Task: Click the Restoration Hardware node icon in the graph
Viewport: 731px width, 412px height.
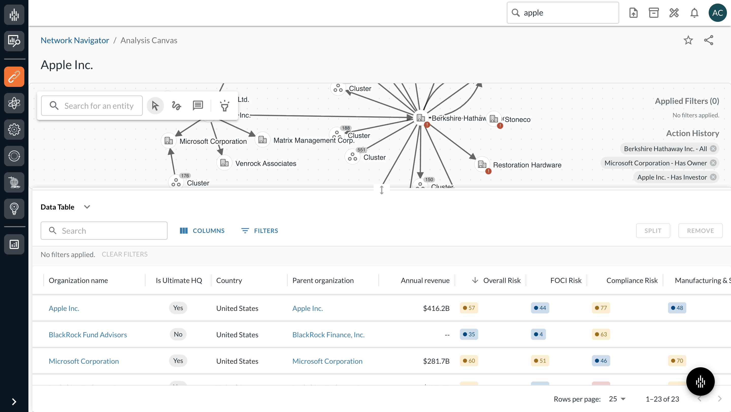Action: tap(482, 164)
